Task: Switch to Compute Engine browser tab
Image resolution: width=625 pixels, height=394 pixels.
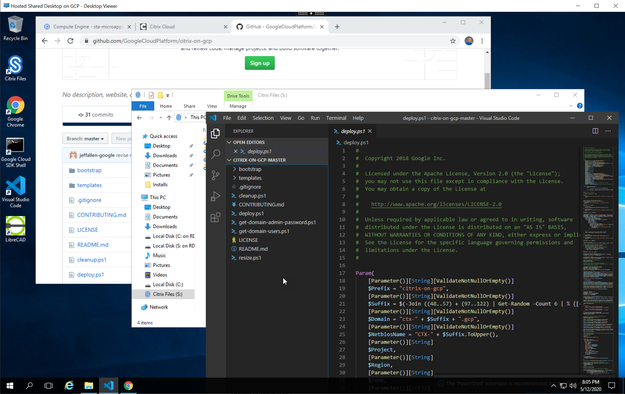Action: (87, 27)
